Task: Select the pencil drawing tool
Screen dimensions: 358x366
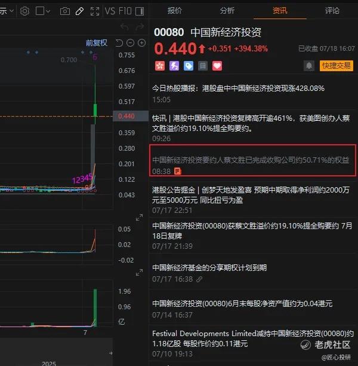Action: click(x=80, y=11)
